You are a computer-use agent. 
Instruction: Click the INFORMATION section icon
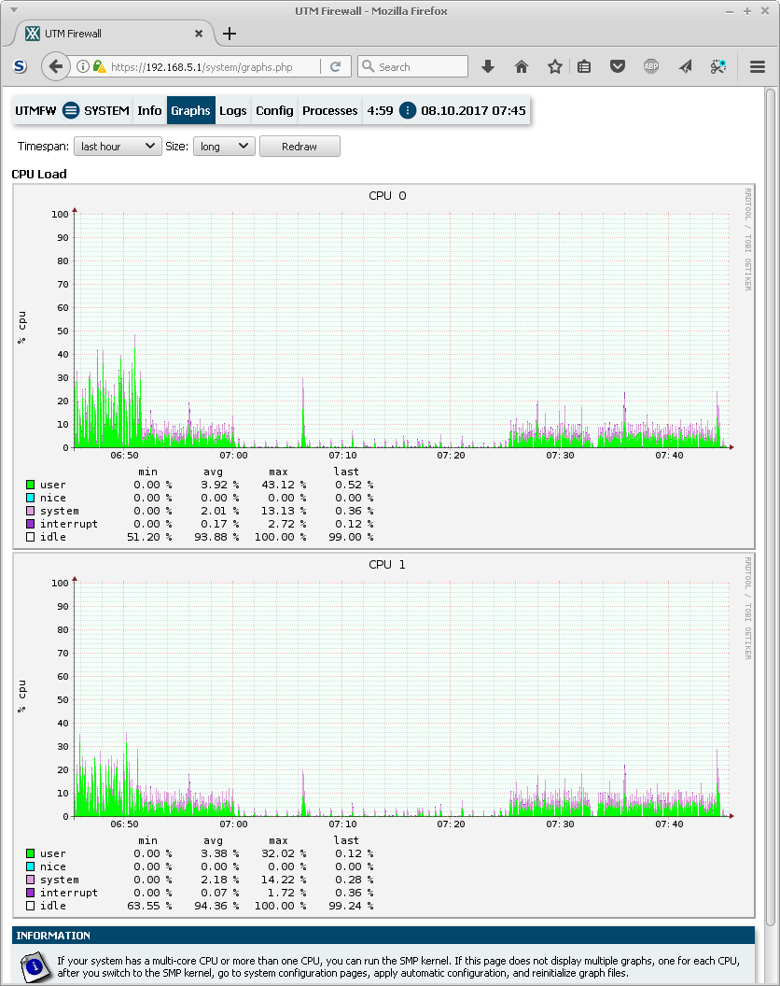tap(35, 967)
